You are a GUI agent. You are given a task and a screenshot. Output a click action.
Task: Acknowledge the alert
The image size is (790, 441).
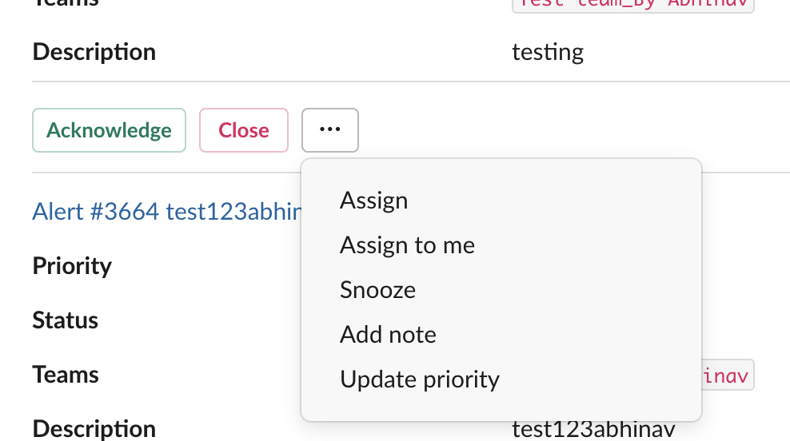pyautogui.click(x=109, y=130)
